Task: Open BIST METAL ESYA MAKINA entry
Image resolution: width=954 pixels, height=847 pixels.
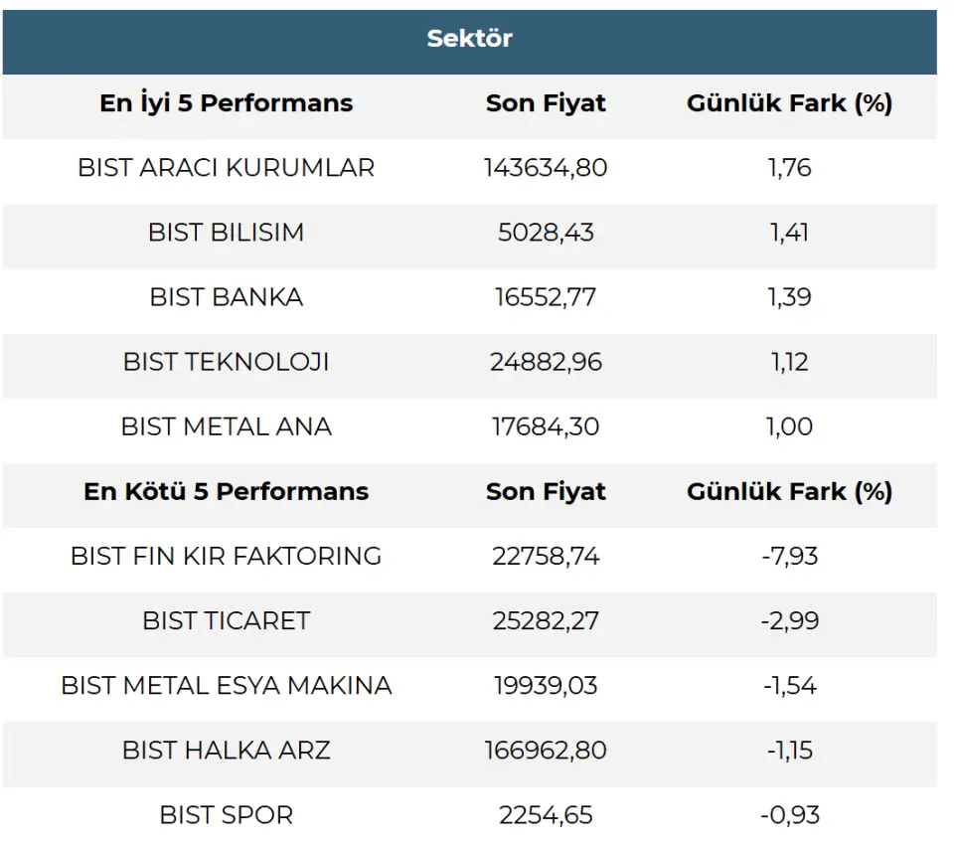Action: [226, 685]
